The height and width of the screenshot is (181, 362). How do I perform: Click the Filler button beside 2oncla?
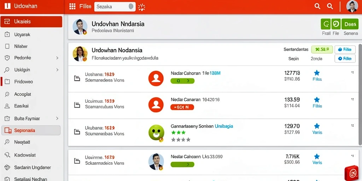[x=345, y=59]
